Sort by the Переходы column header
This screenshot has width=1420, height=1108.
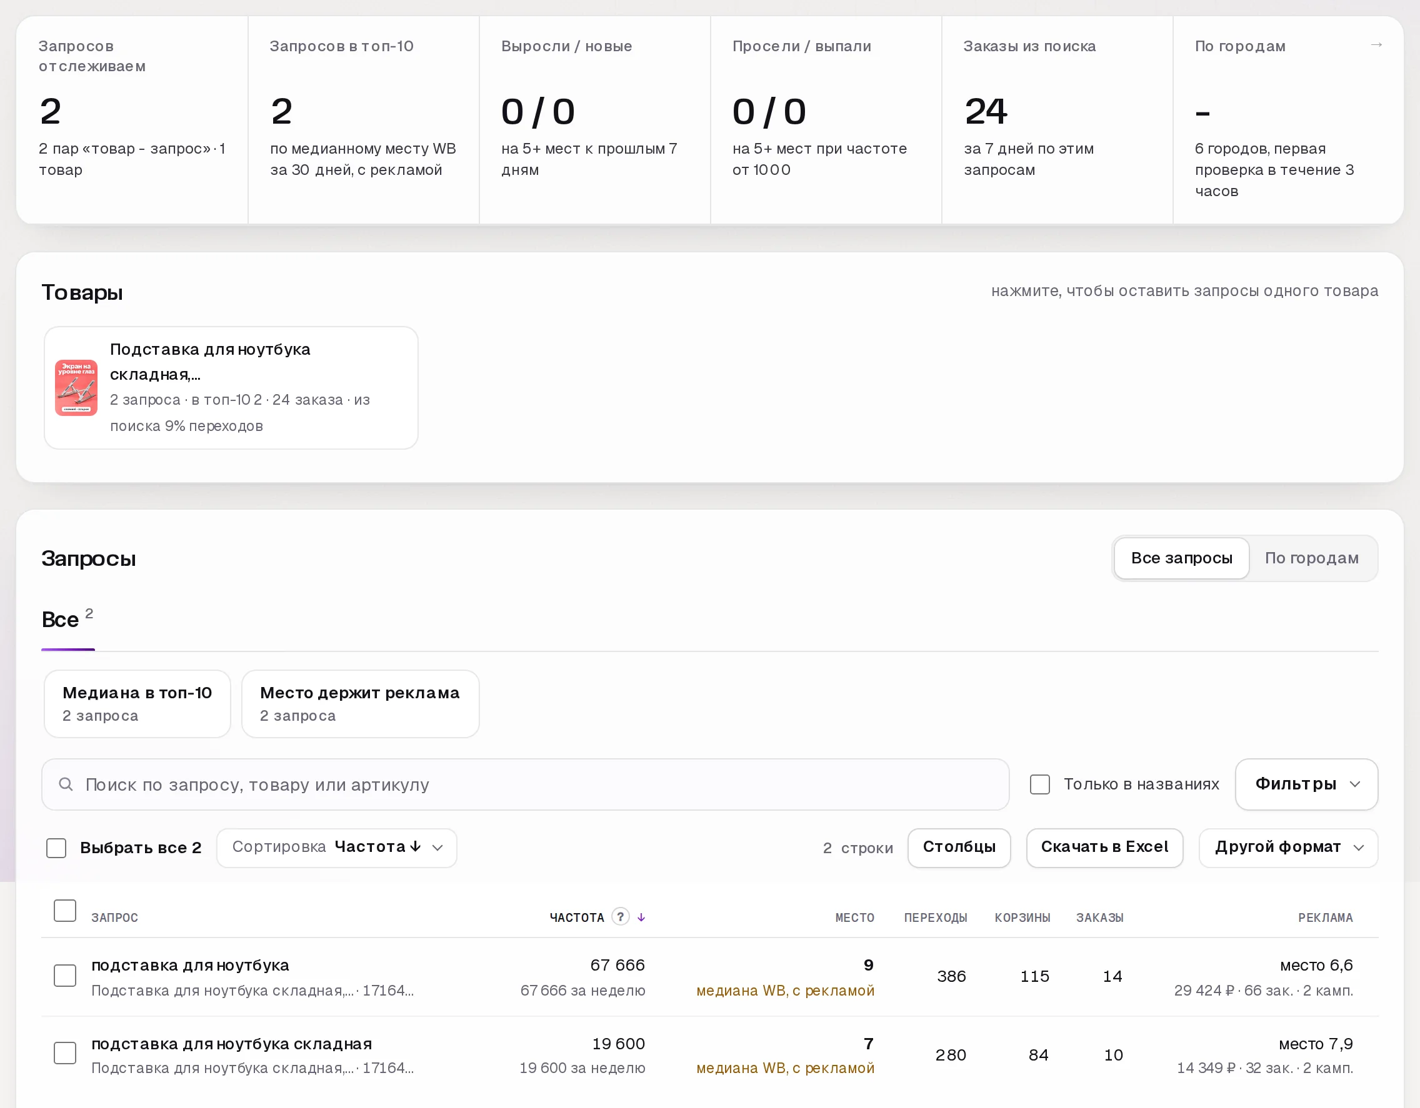(935, 918)
